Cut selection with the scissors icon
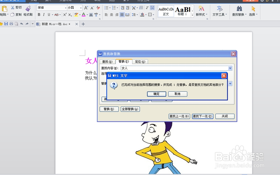 click(x=13, y=8)
